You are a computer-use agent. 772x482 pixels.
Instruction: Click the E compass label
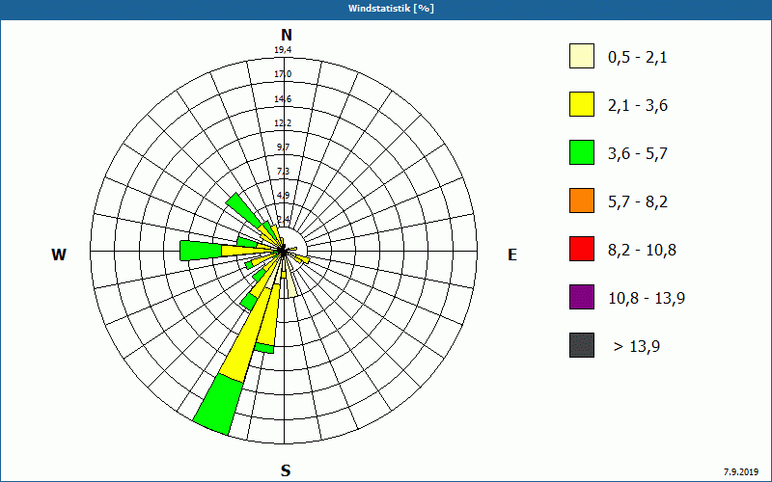pos(512,254)
